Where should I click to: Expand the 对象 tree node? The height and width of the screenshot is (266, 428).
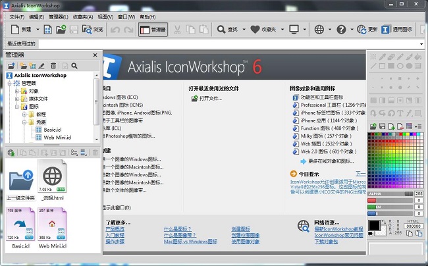tap(17, 91)
